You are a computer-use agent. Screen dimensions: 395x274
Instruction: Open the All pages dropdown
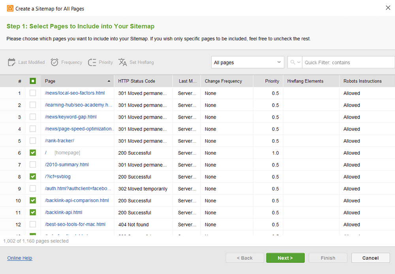(248, 62)
